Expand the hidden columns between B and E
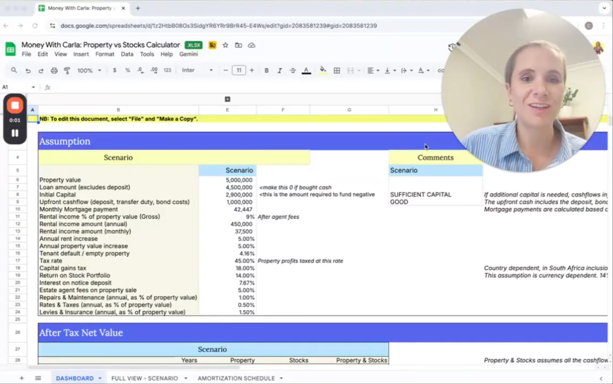Image resolution: width=613 pixels, height=384 pixels. [x=228, y=99]
